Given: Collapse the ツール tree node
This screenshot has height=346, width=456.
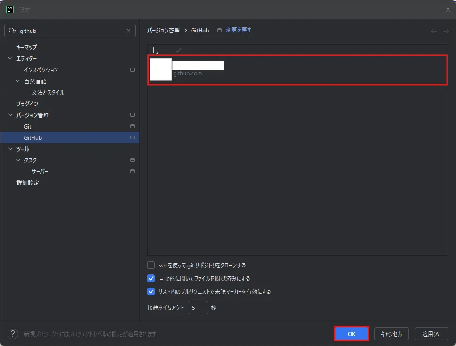Looking at the screenshot, I should pos(10,149).
